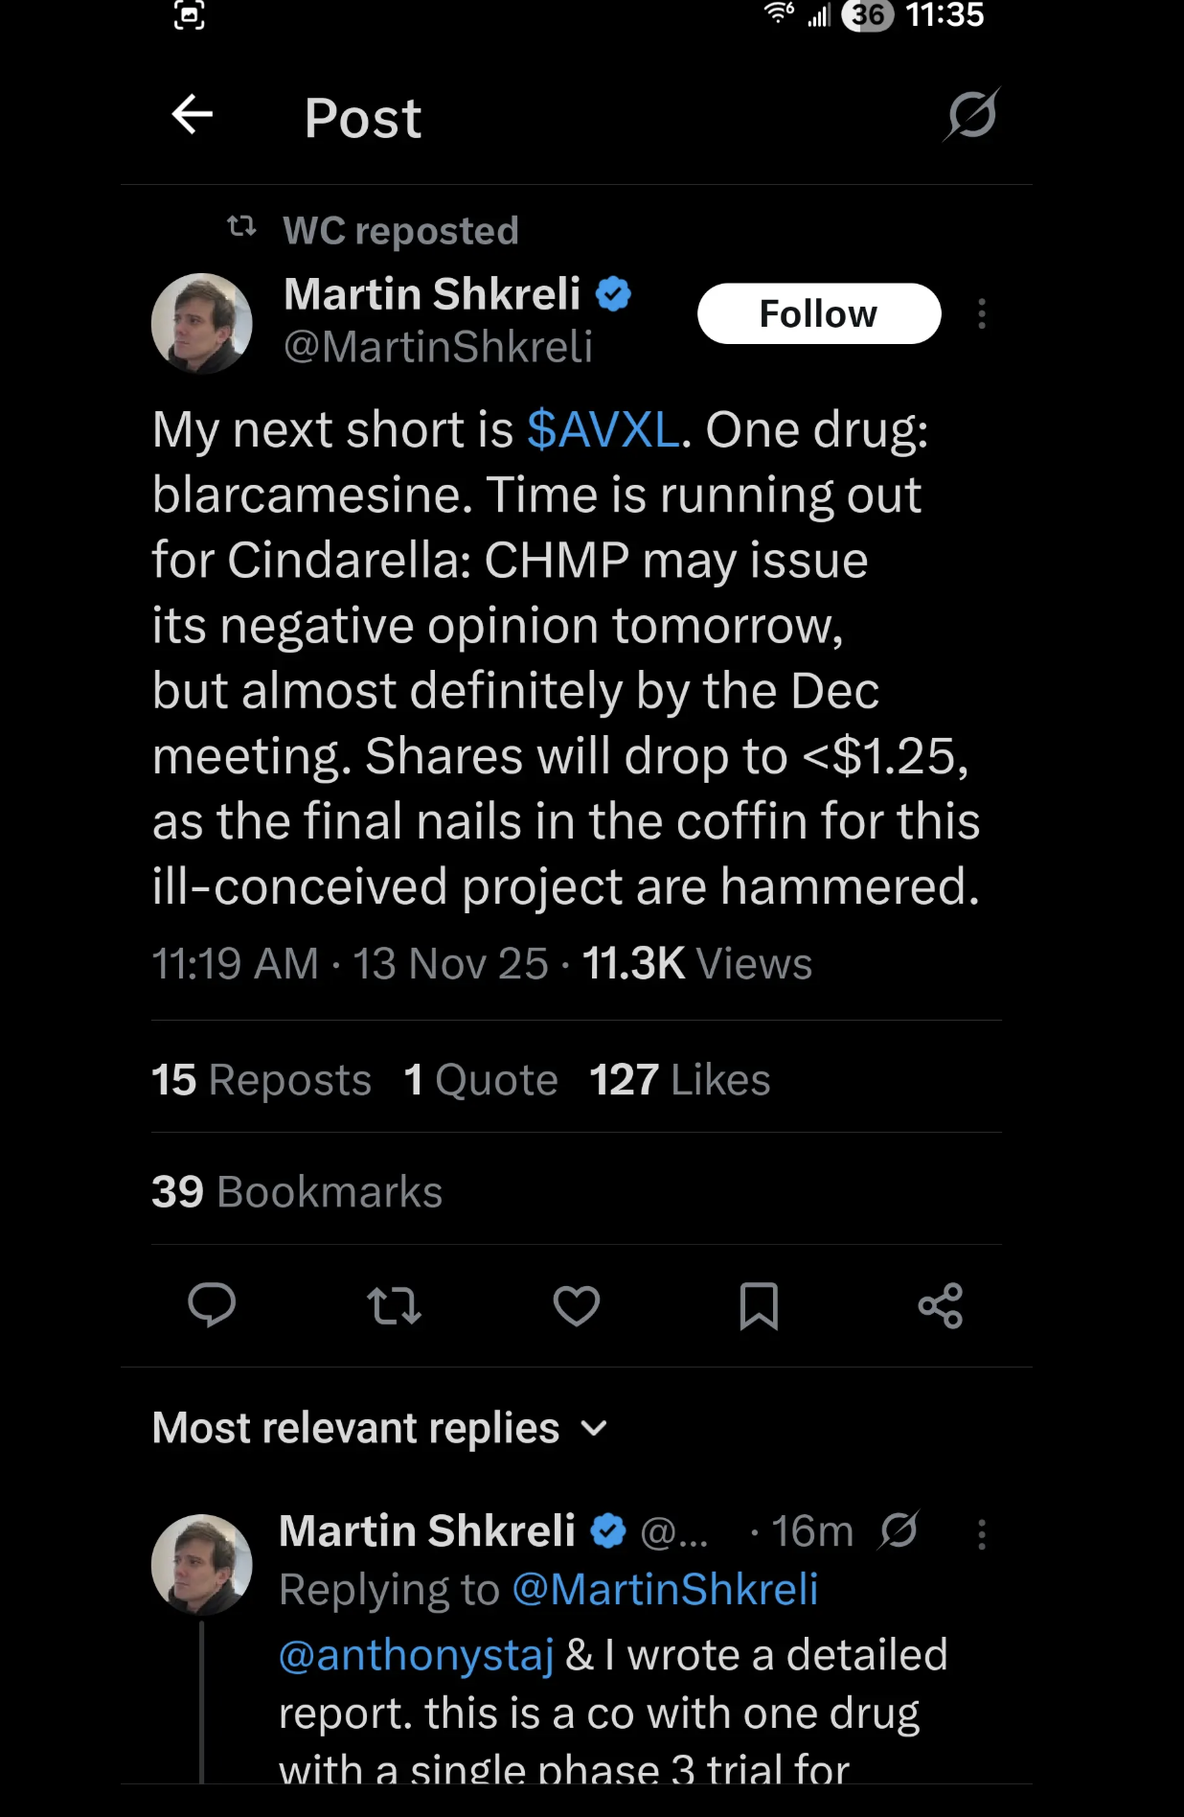This screenshot has height=1817, width=1184.
Task: Open the 1 Quote list
Action: (x=481, y=1080)
